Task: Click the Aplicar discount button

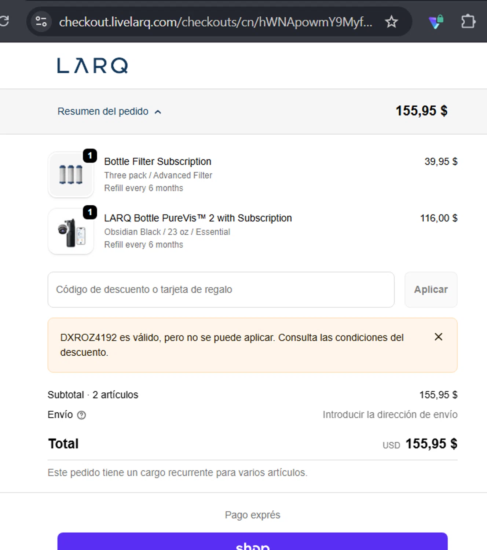Action: (x=431, y=290)
